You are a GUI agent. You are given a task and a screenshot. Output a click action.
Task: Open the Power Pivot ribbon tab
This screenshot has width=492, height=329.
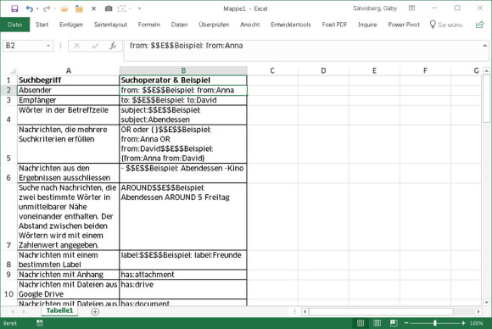coord(404,25)
